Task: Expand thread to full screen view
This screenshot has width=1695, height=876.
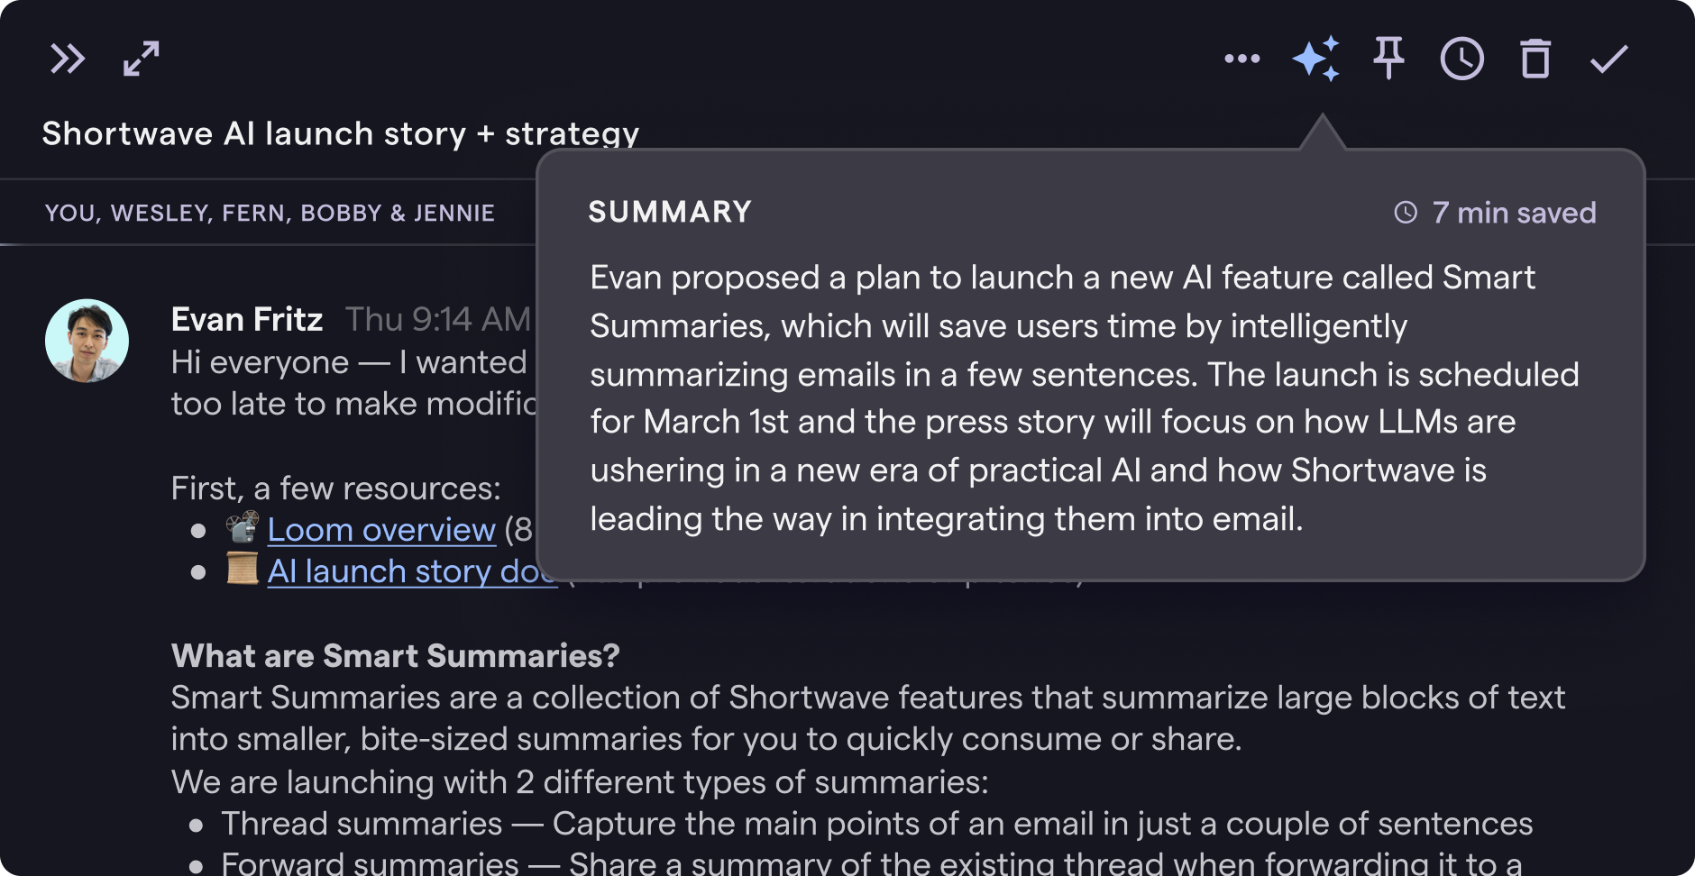Action: click(x=142, y=59)
